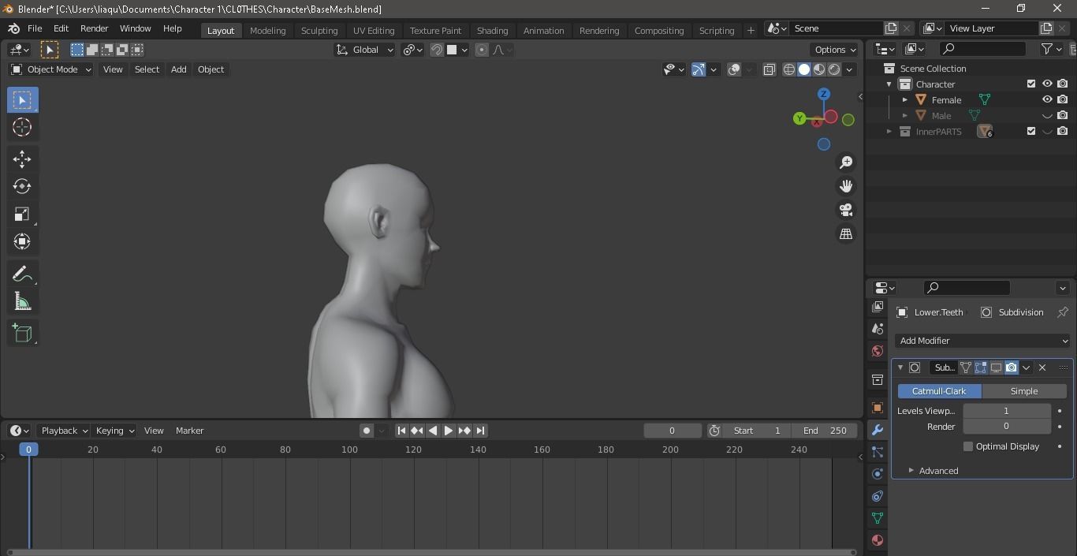
Task: Toggle snapping magnet icon
Action: [x=437, y=50]
